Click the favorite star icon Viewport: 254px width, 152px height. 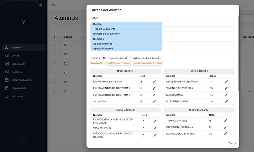(x=54, y=5)
